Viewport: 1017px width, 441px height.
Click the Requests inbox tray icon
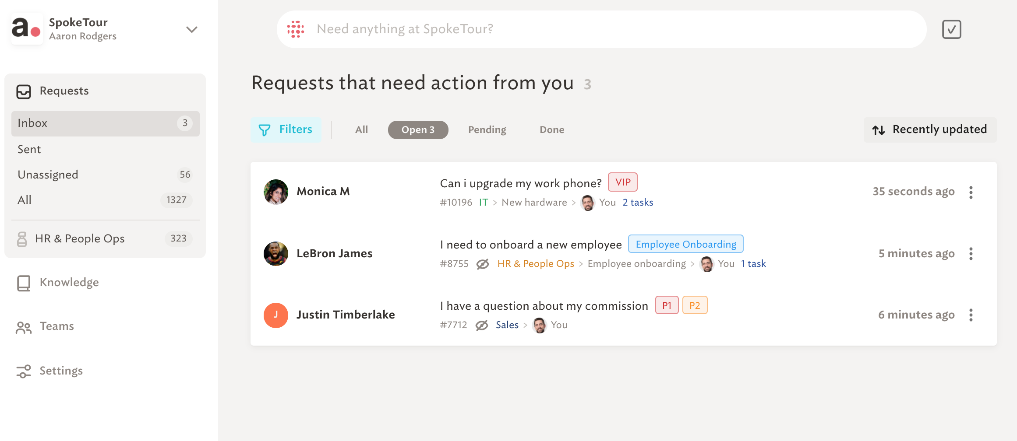[x=24, y=91]
